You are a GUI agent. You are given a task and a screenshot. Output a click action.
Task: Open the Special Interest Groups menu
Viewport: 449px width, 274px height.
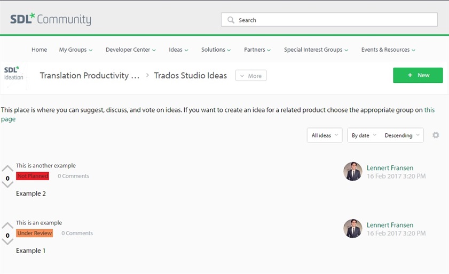tap(316, 50)
